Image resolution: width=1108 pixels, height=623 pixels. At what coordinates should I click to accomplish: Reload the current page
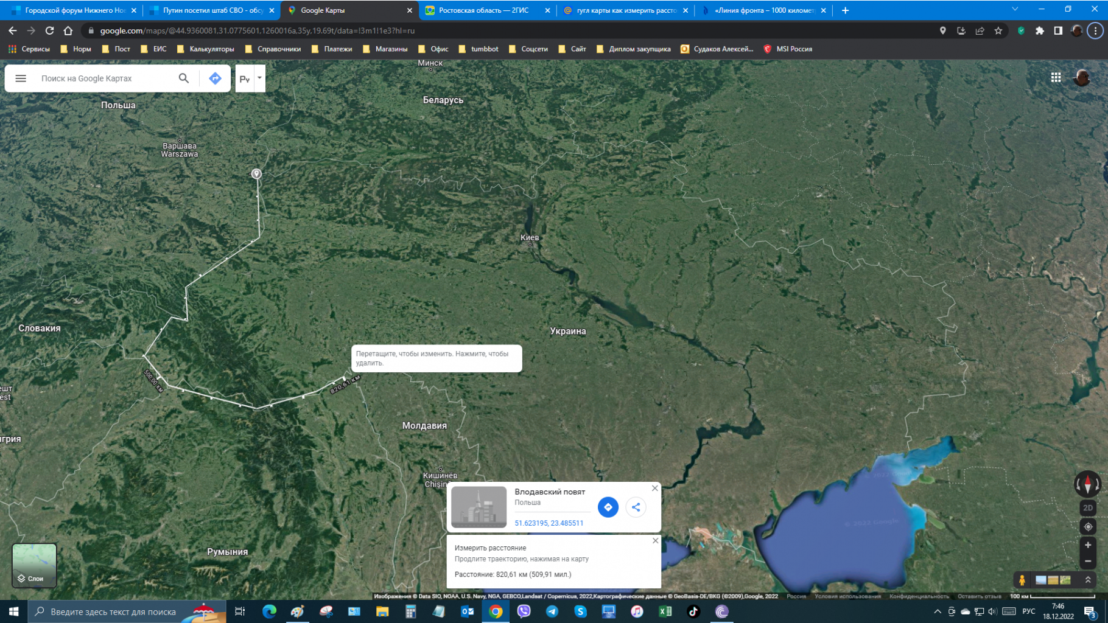tap(50, 30)
